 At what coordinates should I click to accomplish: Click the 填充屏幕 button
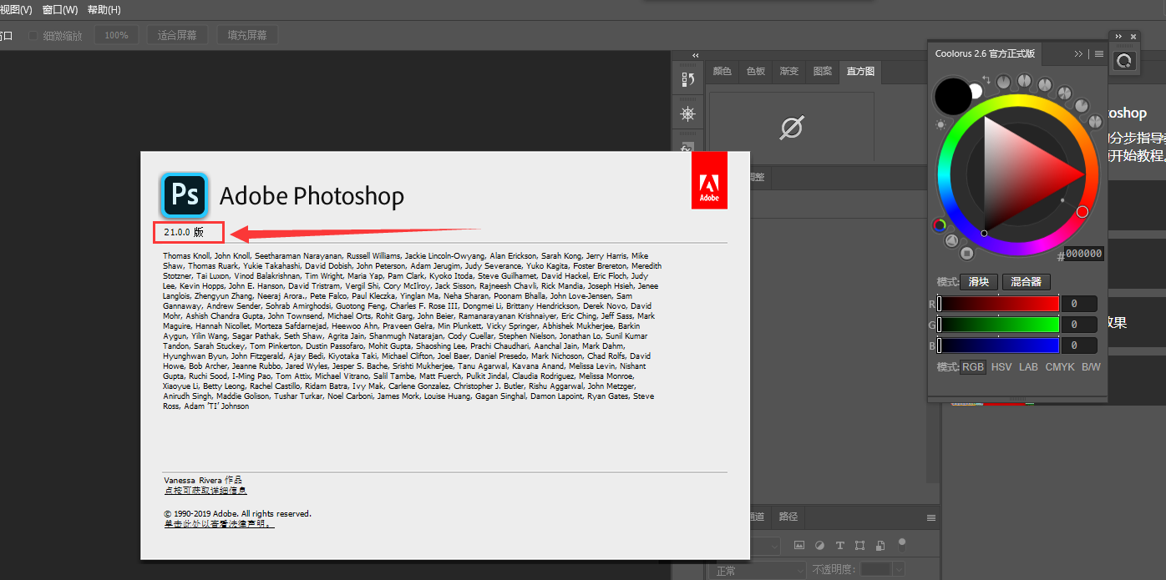pyautogui.click(x=247, y=35)
